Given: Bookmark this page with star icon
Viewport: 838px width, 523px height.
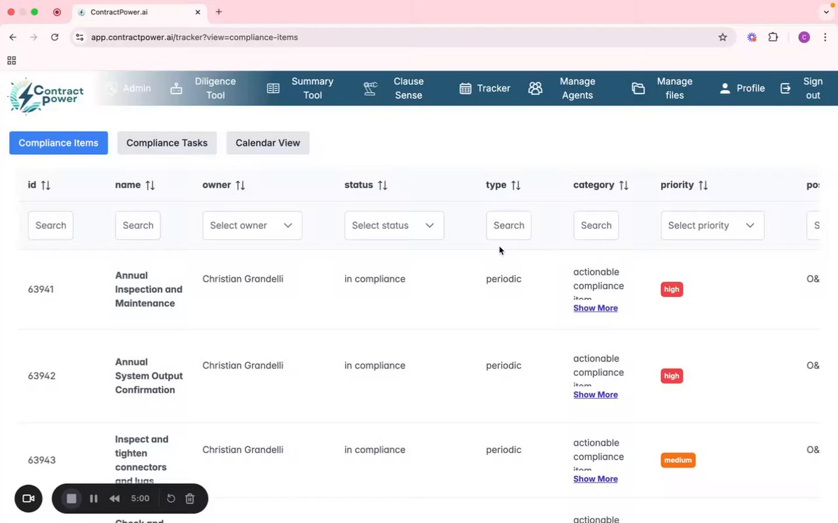Looking at the screenshot, I should (723, 37).
